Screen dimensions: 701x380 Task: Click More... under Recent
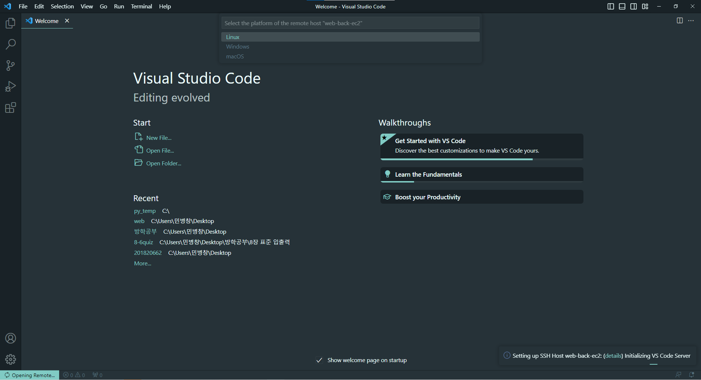[142, 263]
